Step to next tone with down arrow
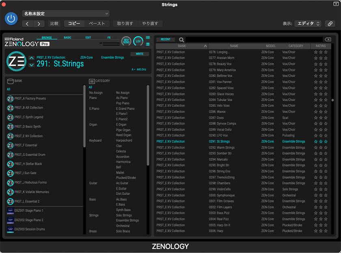This screenshot has height=253, width=341. 32,65
